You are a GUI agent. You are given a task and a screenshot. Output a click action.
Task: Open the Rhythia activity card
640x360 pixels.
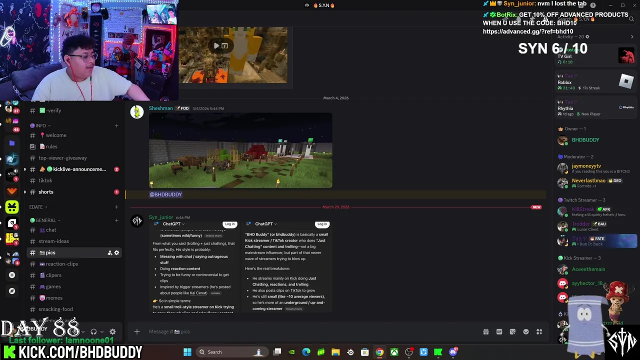click(596, 108)
